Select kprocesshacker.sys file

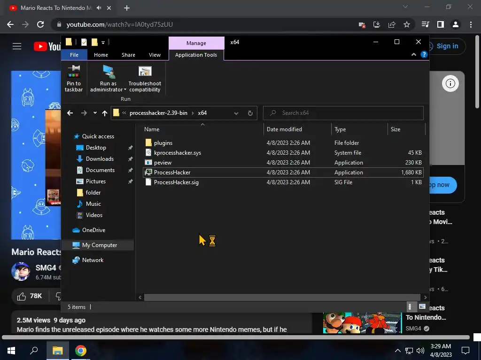coord(282,152)
